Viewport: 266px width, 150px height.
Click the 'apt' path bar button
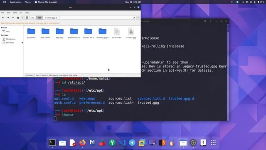pos(39,17)
